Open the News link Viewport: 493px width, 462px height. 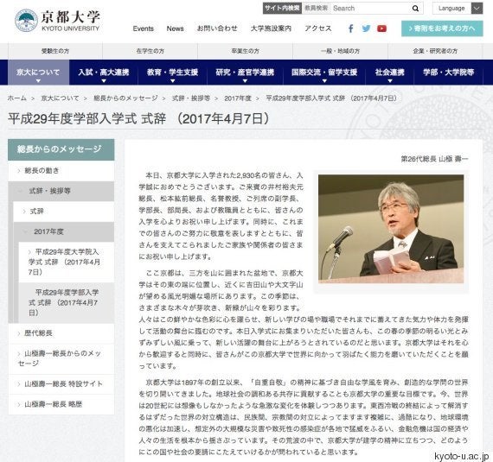tap(175, 28)
